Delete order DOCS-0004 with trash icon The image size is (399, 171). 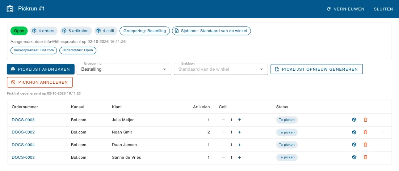pyautogui.click(x=365, y=145)
